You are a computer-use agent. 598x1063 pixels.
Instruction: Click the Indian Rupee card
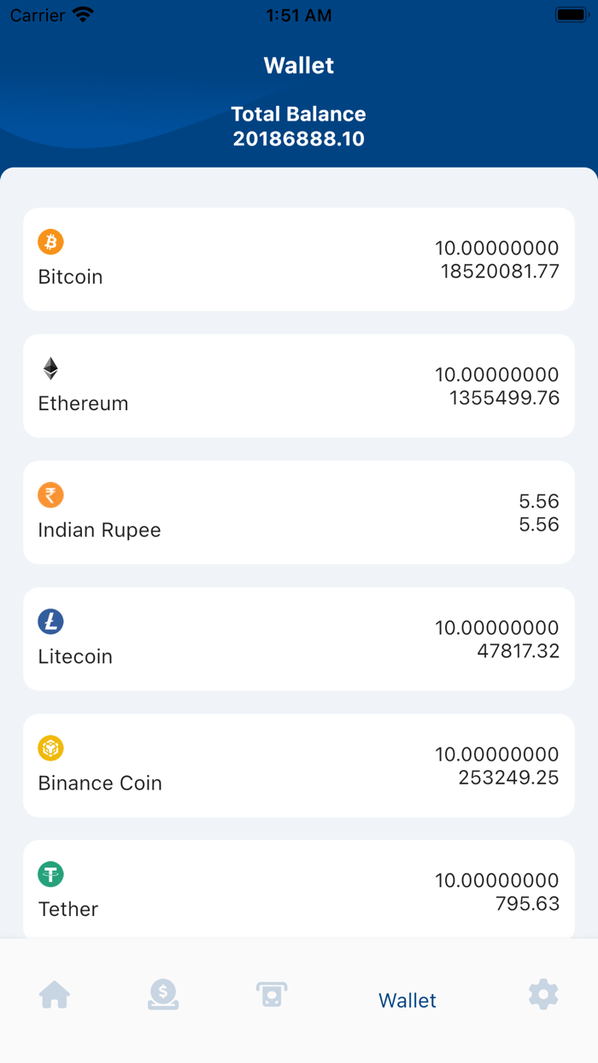tap(299, 512)
